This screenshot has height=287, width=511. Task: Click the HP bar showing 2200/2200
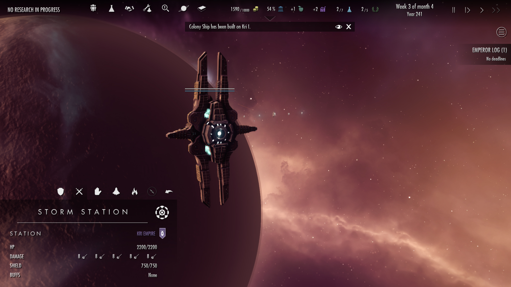pyautogui.click(x=146, y=247)
